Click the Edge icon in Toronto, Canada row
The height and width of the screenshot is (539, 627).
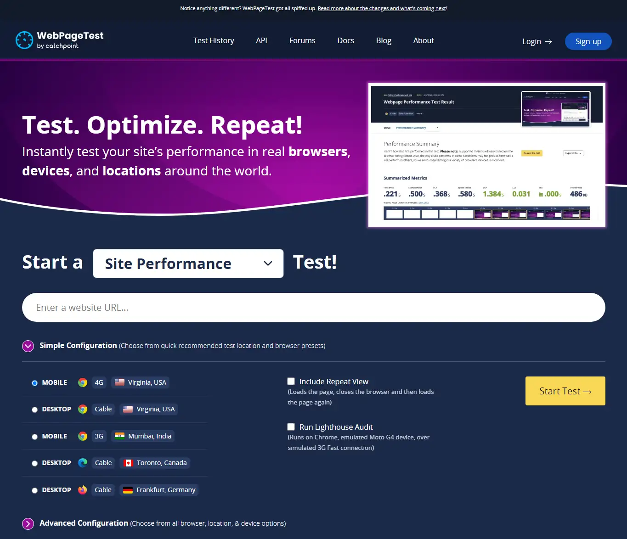click(83, 463)
